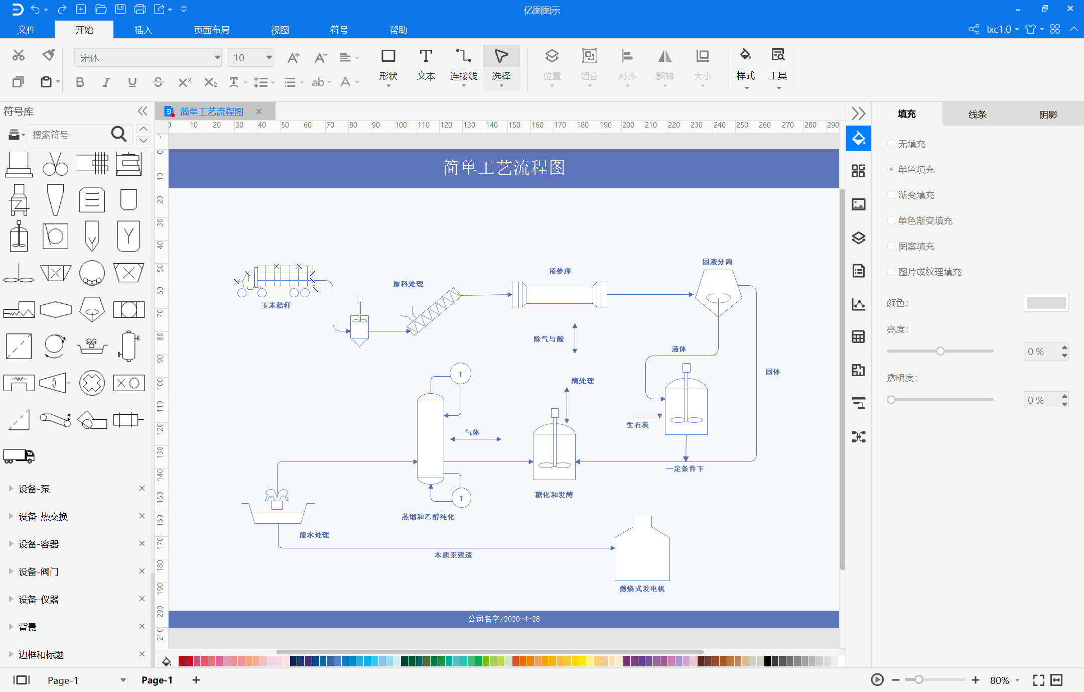Increase font size icon

click(293, 58)
